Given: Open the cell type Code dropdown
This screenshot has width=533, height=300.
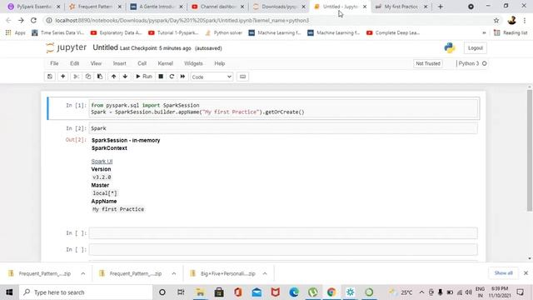Looking at the screenshot, I should tap(212, 77).
